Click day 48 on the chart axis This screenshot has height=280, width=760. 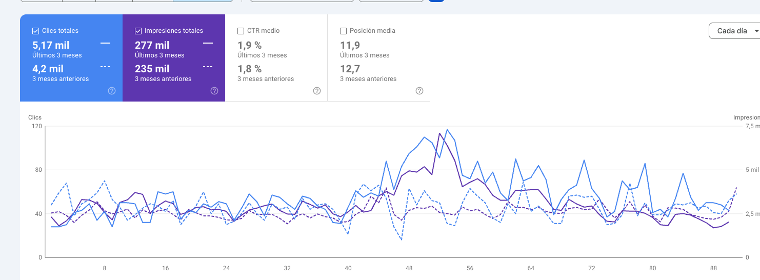pos(409,268)
